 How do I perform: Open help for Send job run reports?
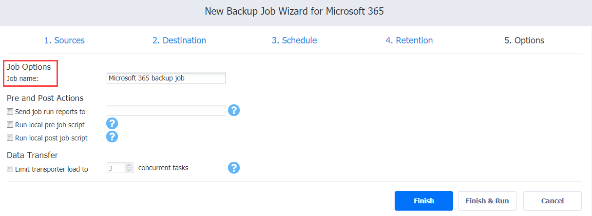234,110
